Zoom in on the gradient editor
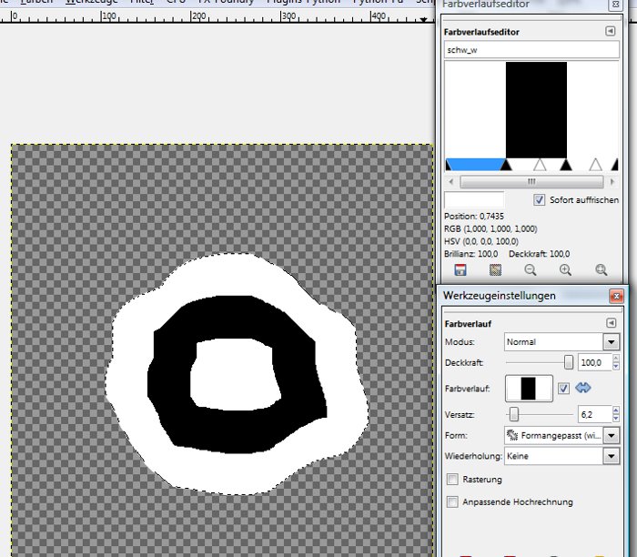 pyautogui.click(x=565, y=269)
